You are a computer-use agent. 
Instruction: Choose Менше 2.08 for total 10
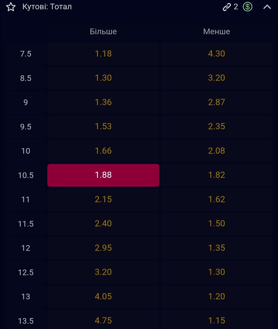[216, 151]
